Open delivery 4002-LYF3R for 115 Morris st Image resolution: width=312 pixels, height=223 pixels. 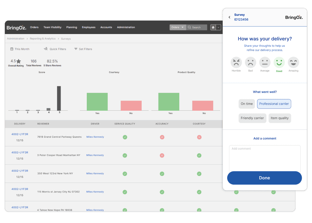[20, 189]
